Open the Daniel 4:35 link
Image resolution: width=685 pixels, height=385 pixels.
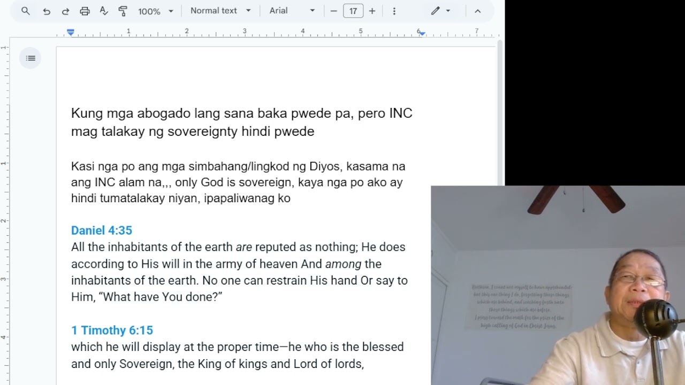click(102, 230)
